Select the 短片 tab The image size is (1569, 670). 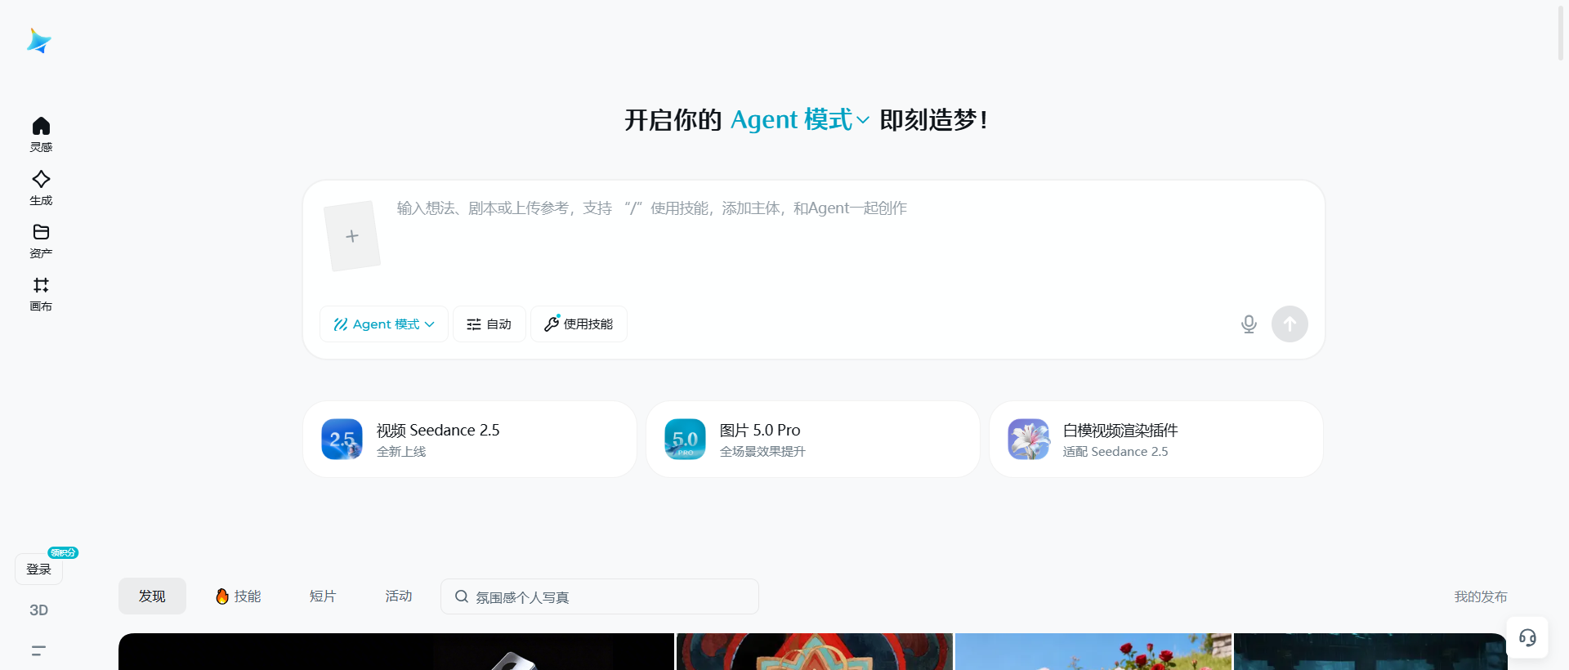pos(323,596)
